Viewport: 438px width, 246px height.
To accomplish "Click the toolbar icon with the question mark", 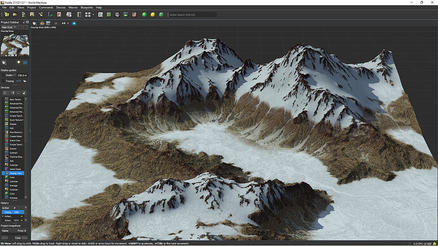I will [23, 15].
